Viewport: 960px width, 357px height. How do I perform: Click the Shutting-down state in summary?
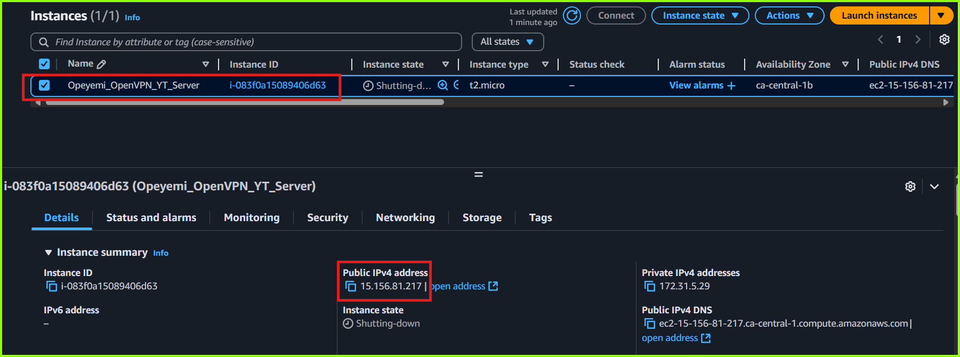click(x=388, y=323)
